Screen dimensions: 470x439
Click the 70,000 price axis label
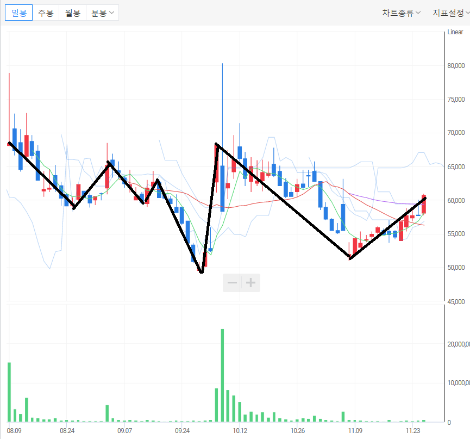click(456, 133)
